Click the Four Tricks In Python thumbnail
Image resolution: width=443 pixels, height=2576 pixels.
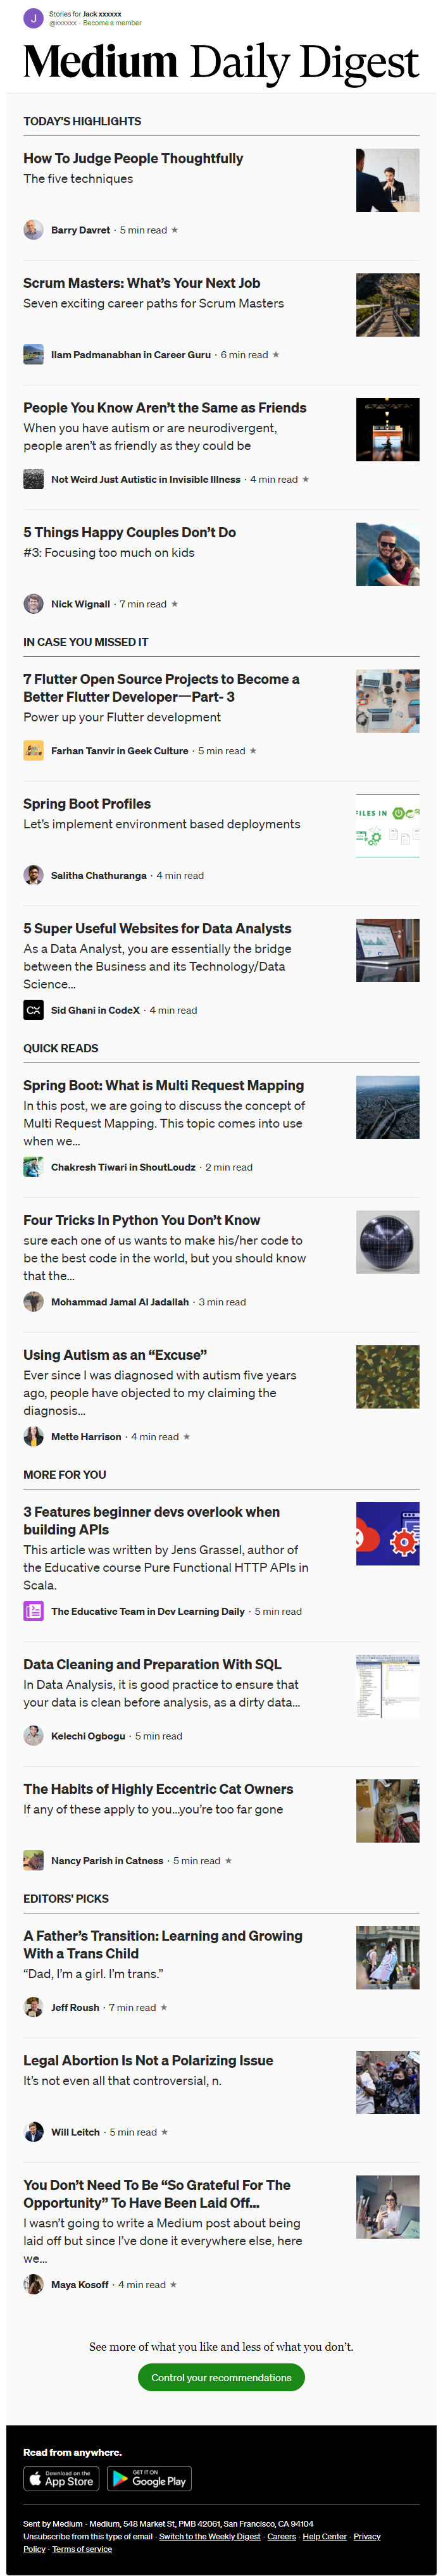pyautogui.click(x=387, y=1242)
